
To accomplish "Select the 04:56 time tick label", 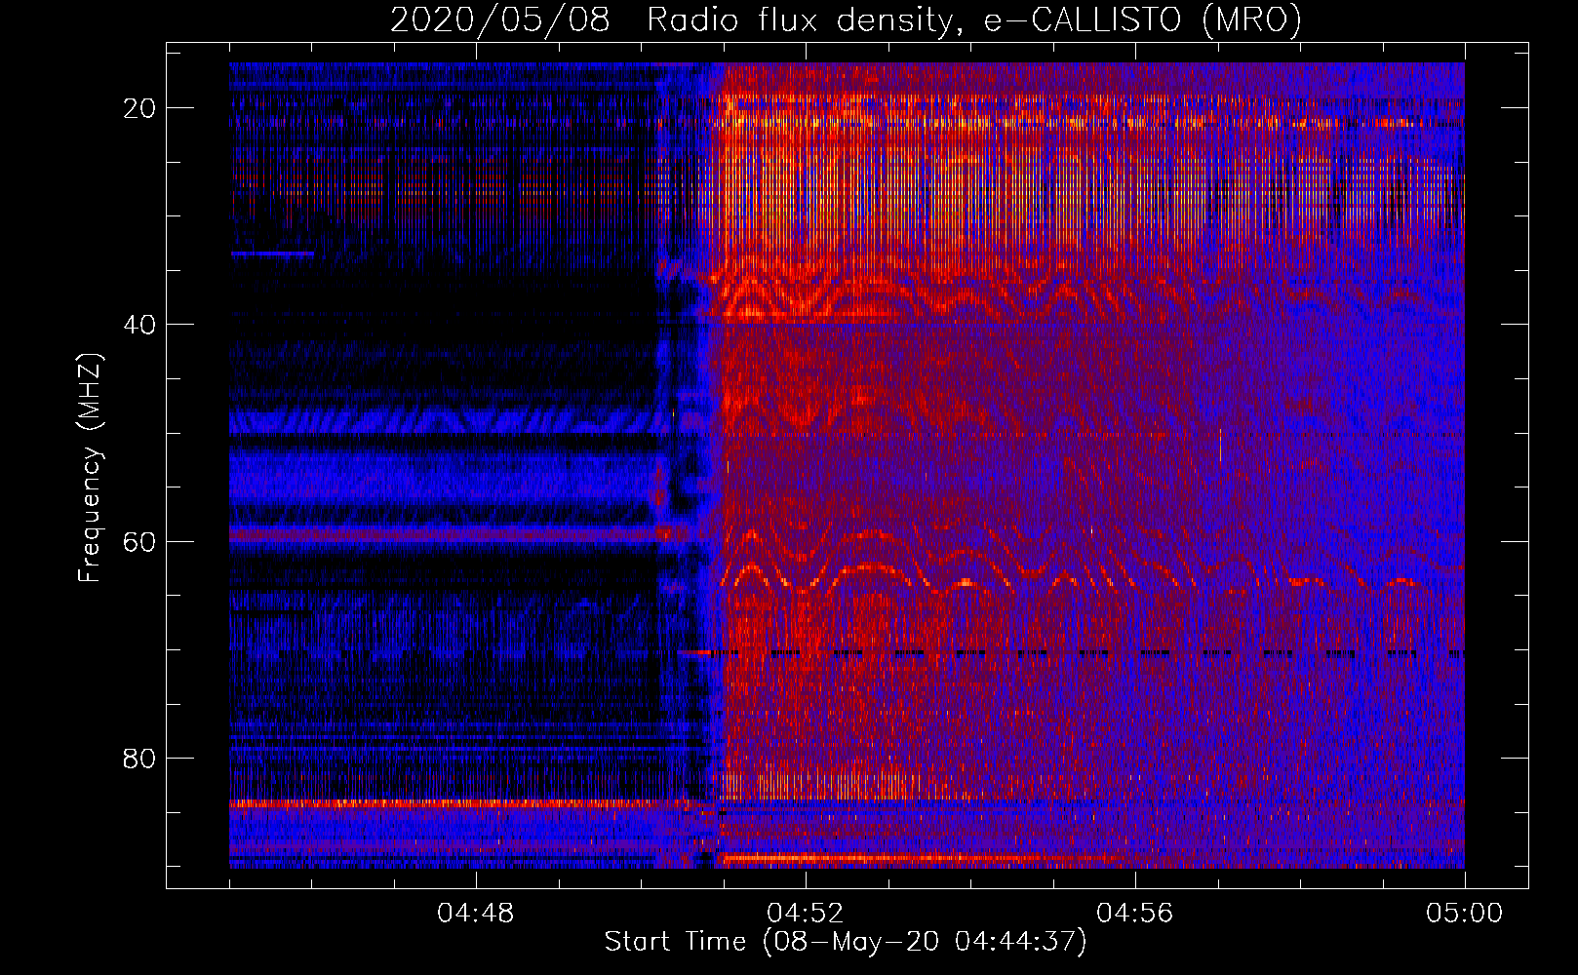I will tap(1135, 914).
